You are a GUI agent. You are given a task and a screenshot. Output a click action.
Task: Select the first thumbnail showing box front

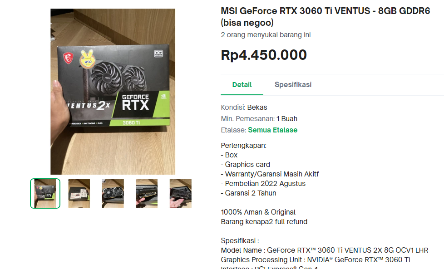(x=45, y=194)
